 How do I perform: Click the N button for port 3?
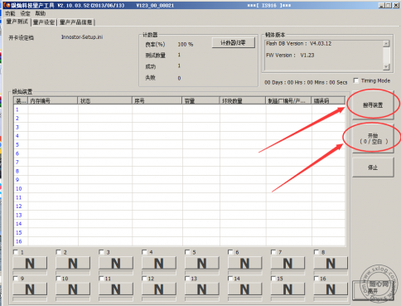[116, 263]
